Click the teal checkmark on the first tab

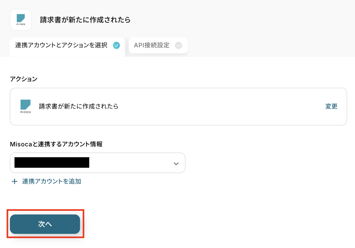pyautogui.click(x=116, y=45)
